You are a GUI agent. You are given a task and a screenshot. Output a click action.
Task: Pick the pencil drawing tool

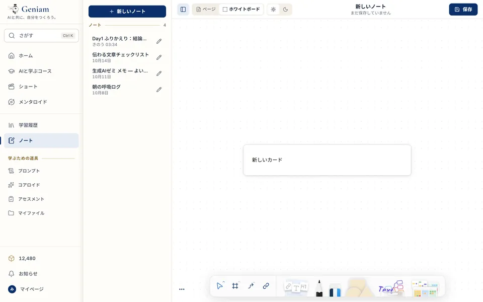[319, 288]
